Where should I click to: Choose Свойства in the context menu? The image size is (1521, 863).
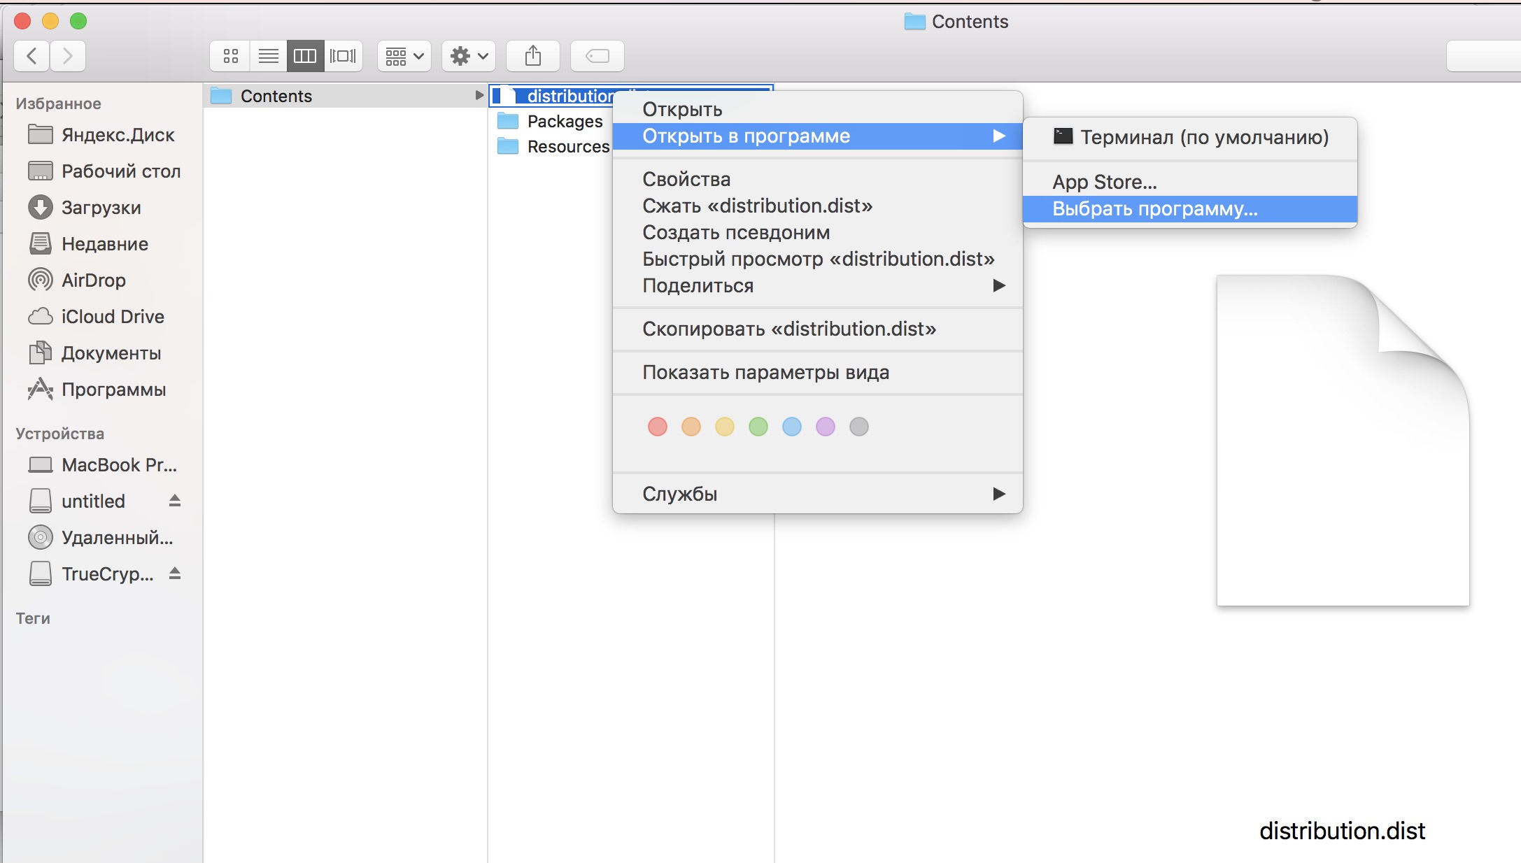[817, 179]
